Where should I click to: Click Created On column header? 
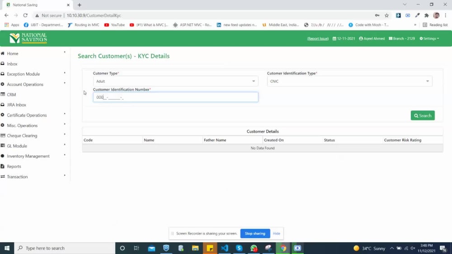click(x=274, y=140)
